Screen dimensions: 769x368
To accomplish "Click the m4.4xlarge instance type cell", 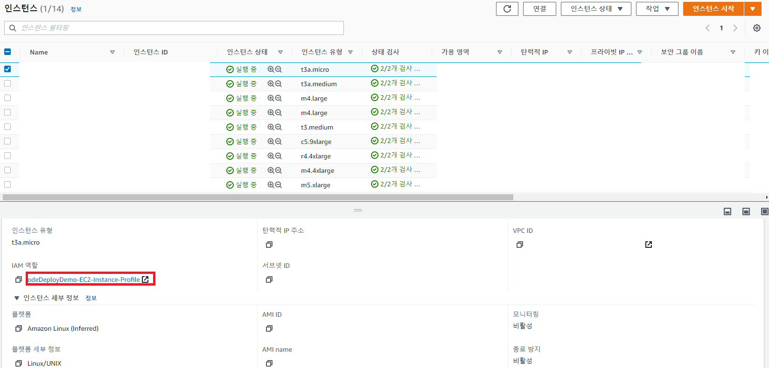I will click(x=318, y=170).
